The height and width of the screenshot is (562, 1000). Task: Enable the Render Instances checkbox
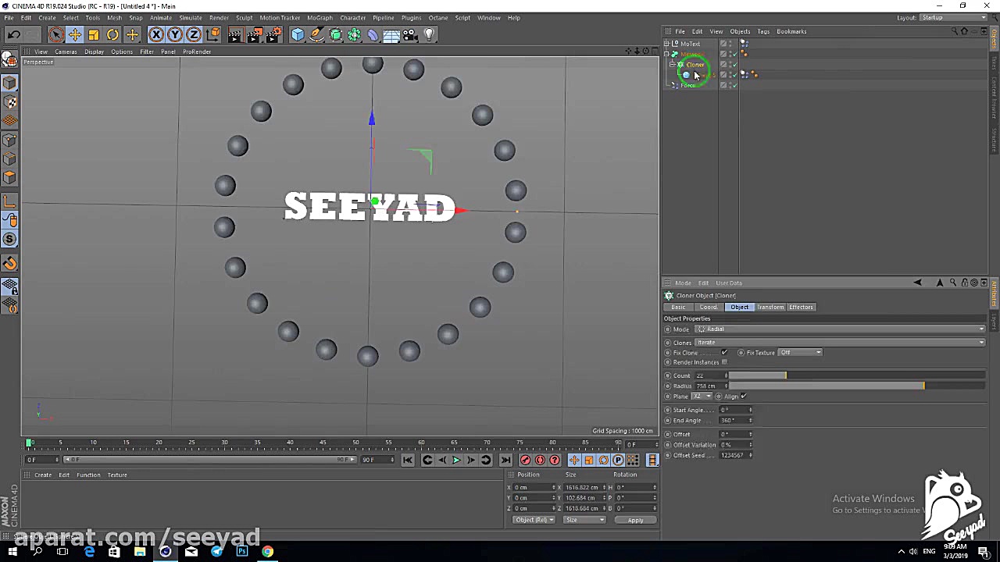tap(724, 362)
